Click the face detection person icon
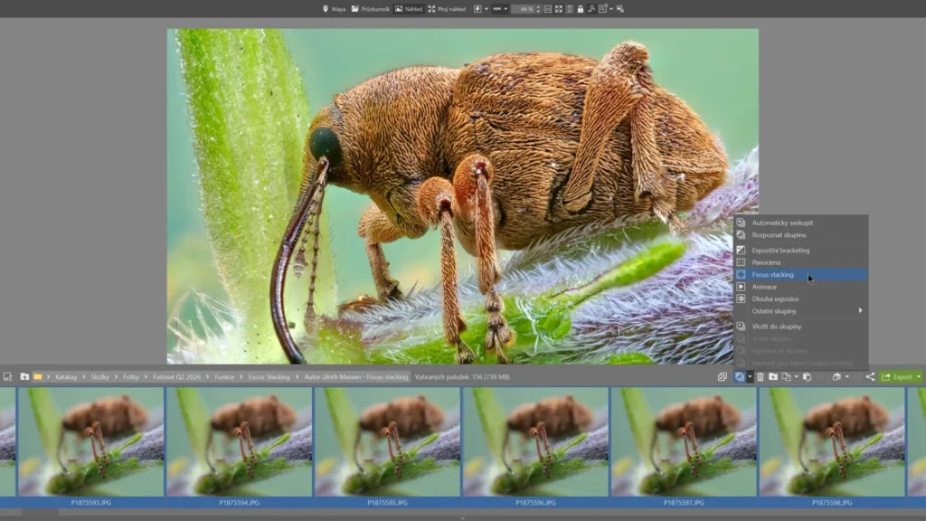Image resolution: width=926 pixels, height=521 pixels. 591,9
